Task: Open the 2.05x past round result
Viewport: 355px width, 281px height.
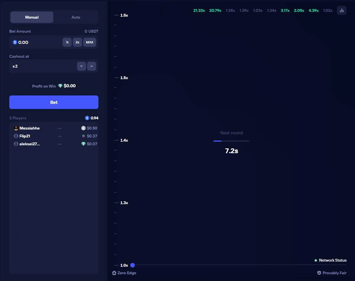Action: click(299, 10)
